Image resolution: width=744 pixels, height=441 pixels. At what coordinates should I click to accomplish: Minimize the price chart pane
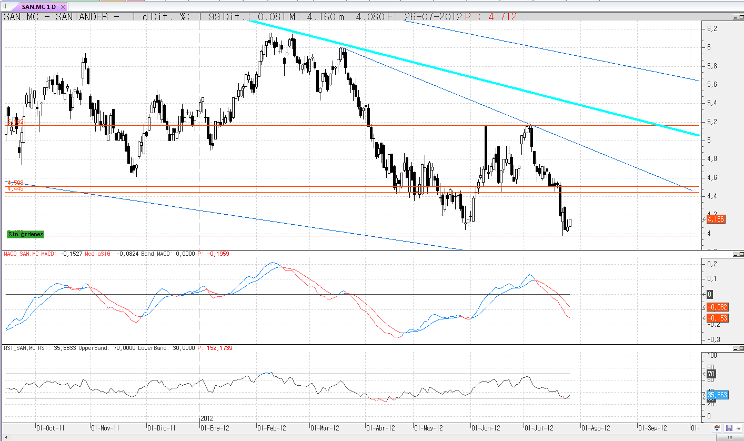(x=735, y=16)
